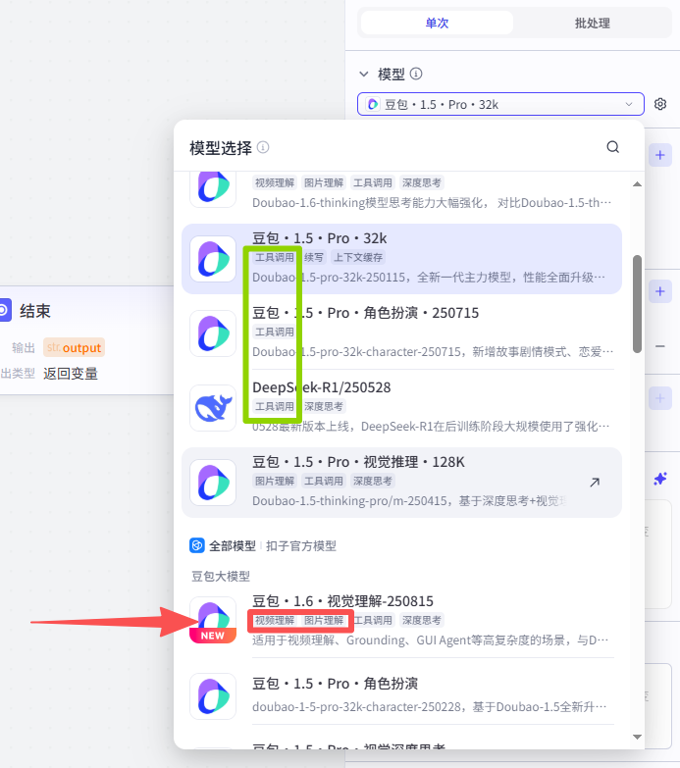Image resolution: width=680 pixels, height=768 pixels.
Task: Click the 结束 node title
Action: pyautogui.click(x=34, y=311)
